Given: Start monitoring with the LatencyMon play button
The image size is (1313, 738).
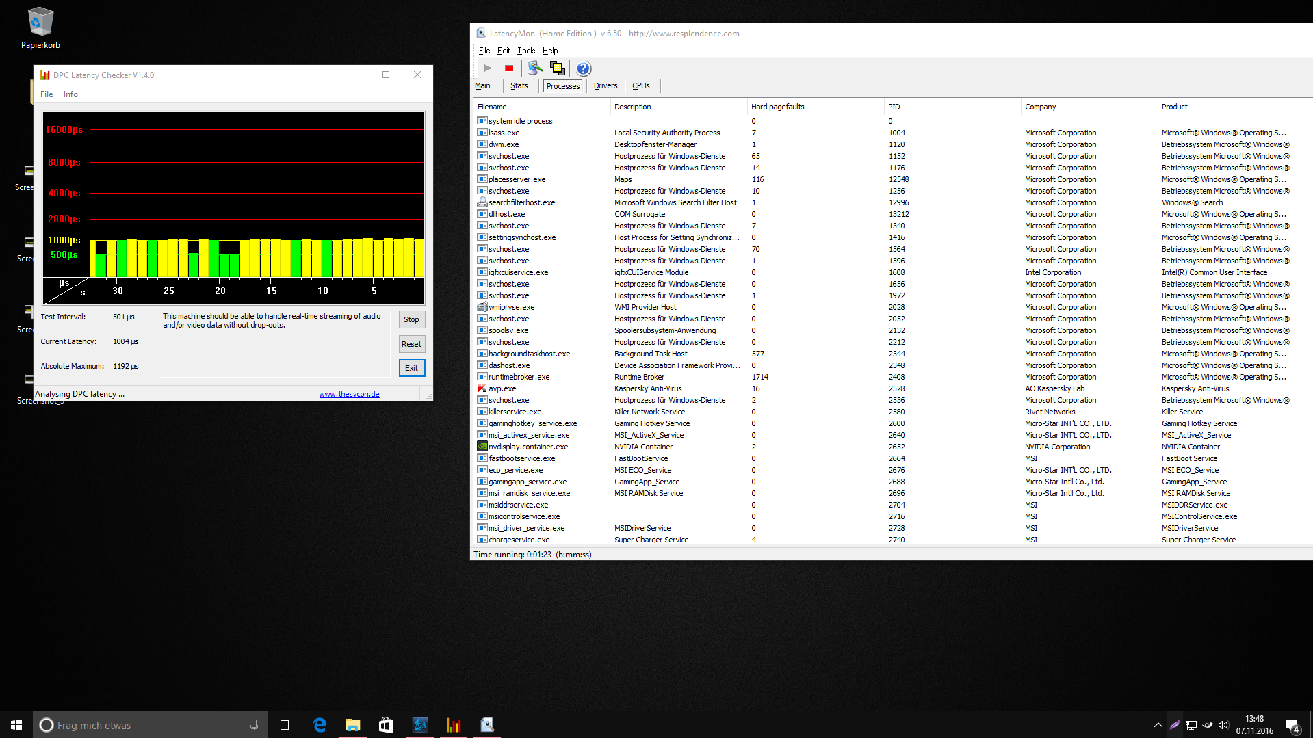Looking at the screenshot, I should [487, 68].
